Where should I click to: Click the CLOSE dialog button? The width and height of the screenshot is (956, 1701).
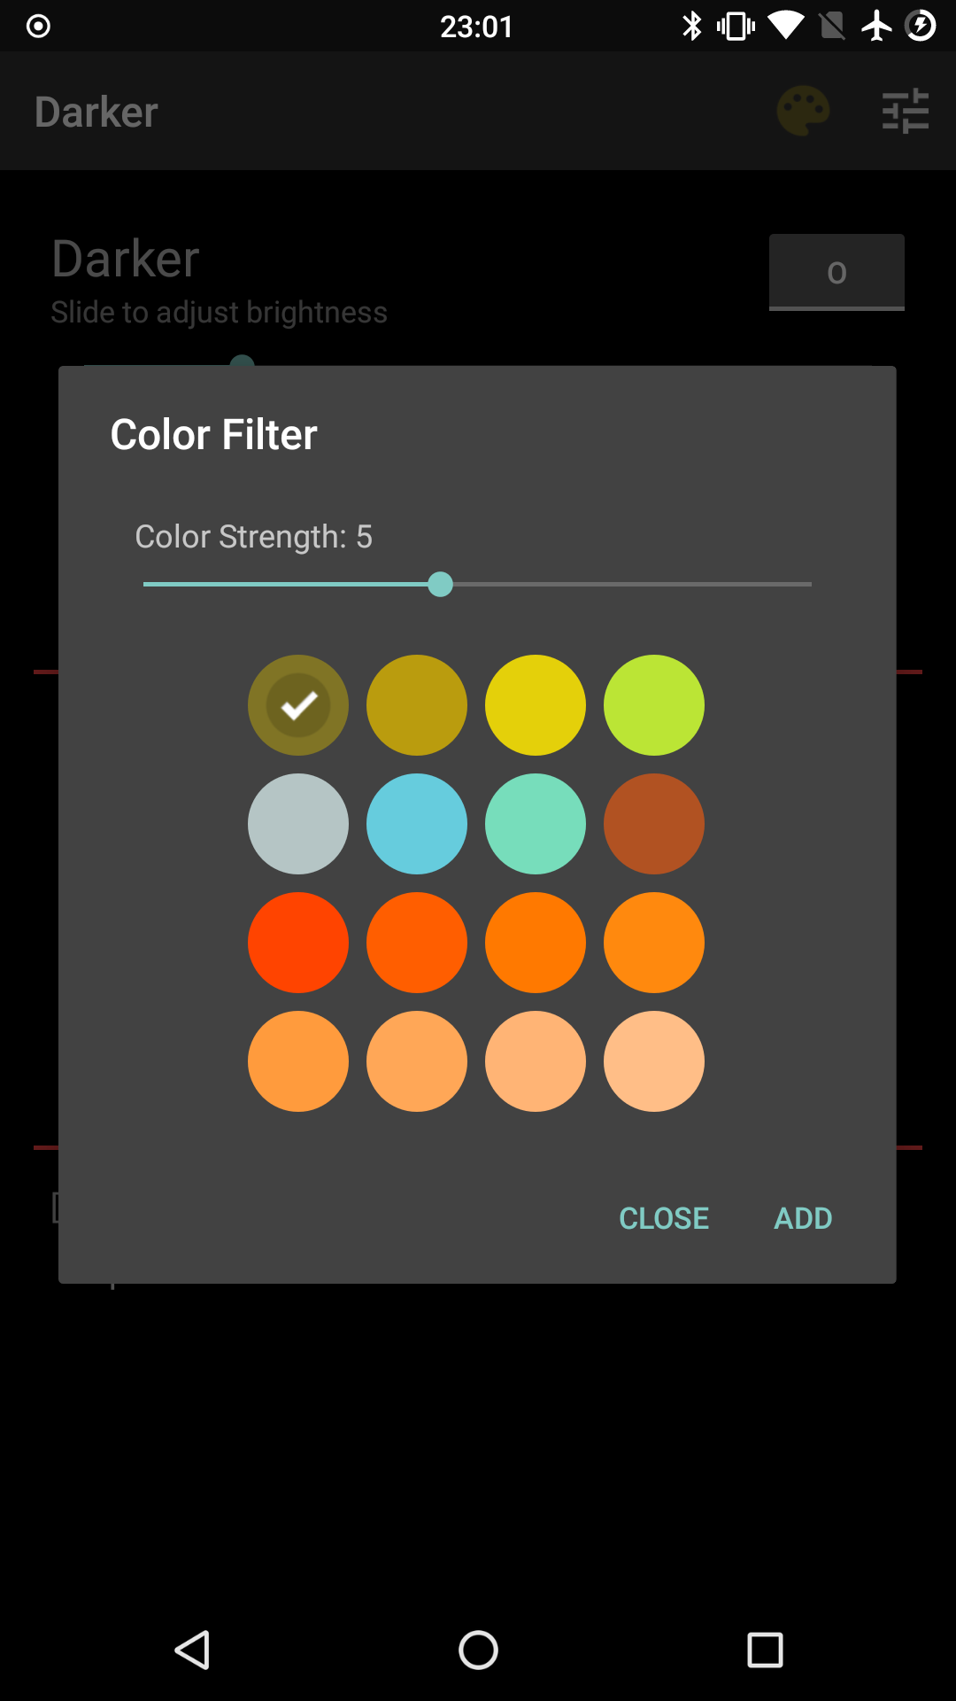pyautogui.click(x=664, y=1218)
